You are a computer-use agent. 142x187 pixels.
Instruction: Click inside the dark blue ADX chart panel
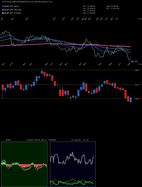(x=73, y=164)
